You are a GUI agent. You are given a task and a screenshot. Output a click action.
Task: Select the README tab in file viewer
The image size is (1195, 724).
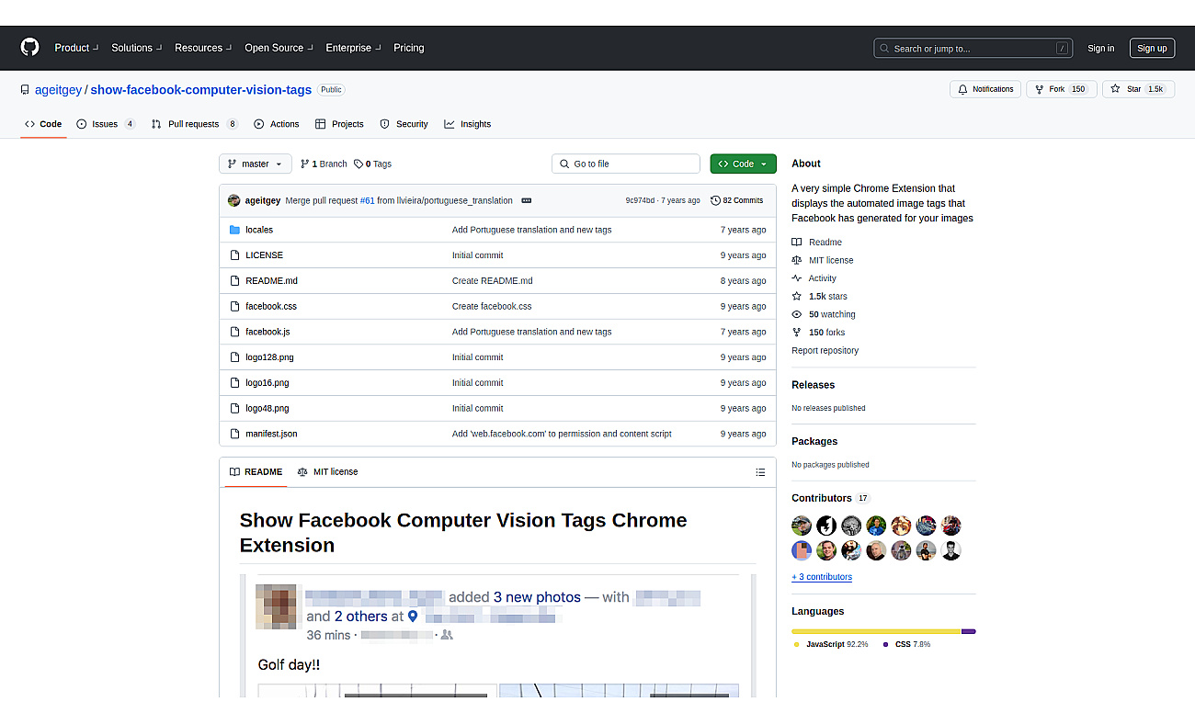[256, 472]
